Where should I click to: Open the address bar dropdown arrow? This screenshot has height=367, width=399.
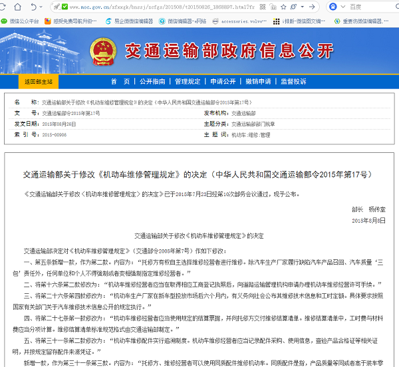click(x=303, y=7)
